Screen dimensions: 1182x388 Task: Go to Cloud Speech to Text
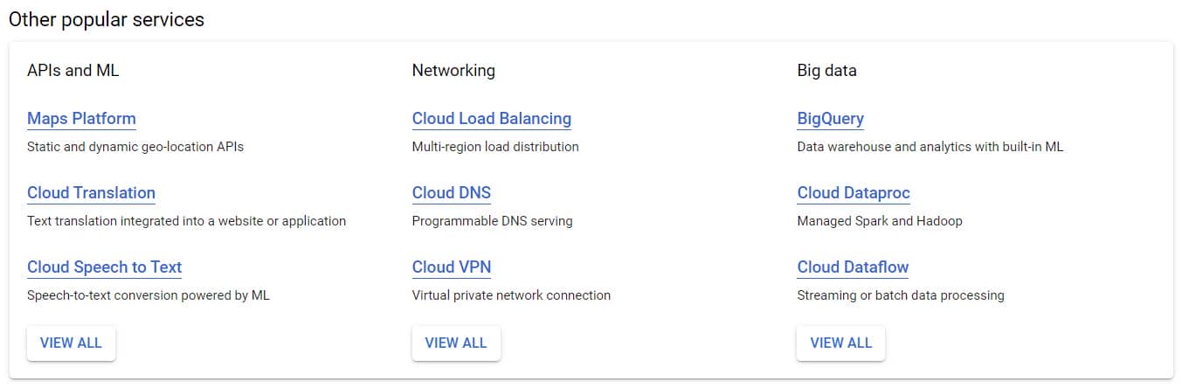104,267
